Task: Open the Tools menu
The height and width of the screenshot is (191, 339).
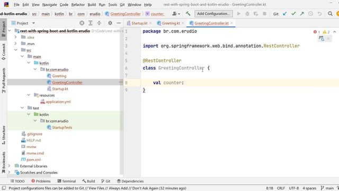Action: tap(112, 5)
